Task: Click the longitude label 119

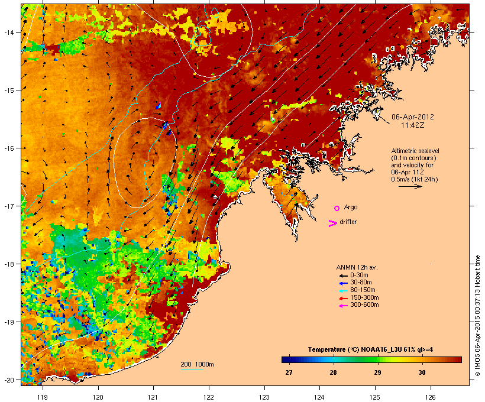Action: (43, 397)
